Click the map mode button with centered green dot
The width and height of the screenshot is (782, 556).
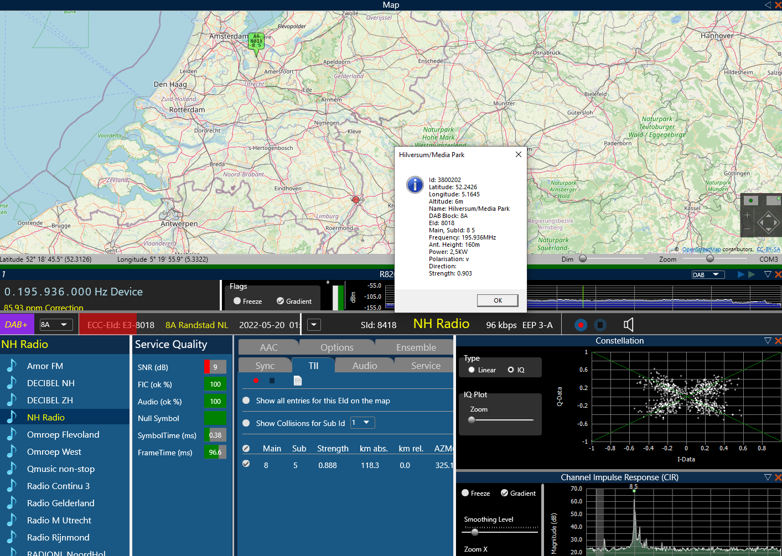(x=751, y=200)
